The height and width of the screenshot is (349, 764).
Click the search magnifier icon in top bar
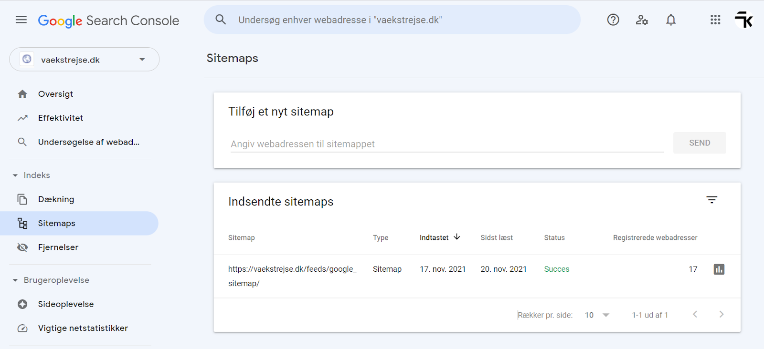pos(221,20)
